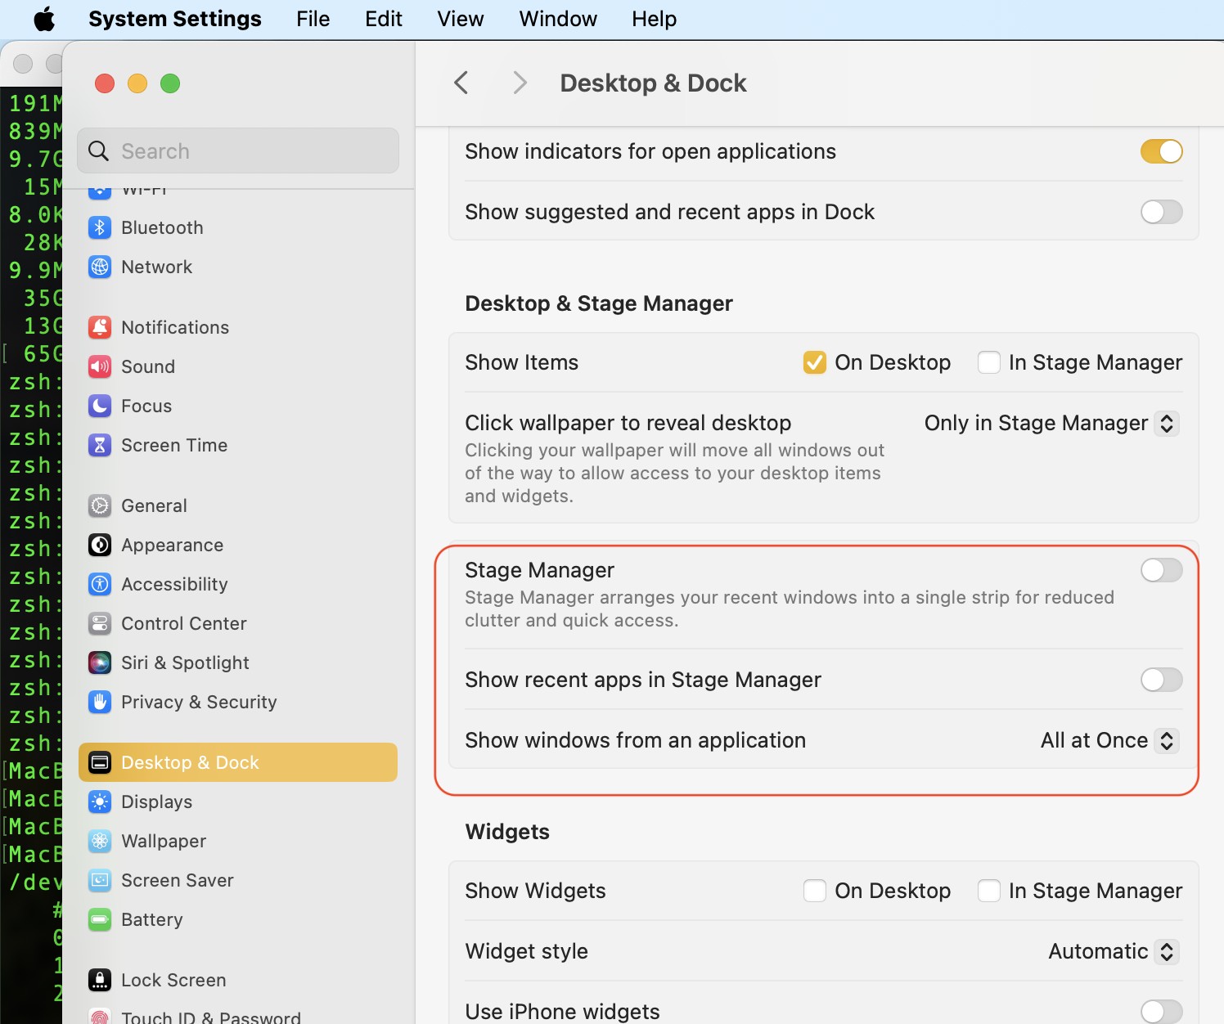
Task: Select the Screen Saver icon
Action: [100, 880]
